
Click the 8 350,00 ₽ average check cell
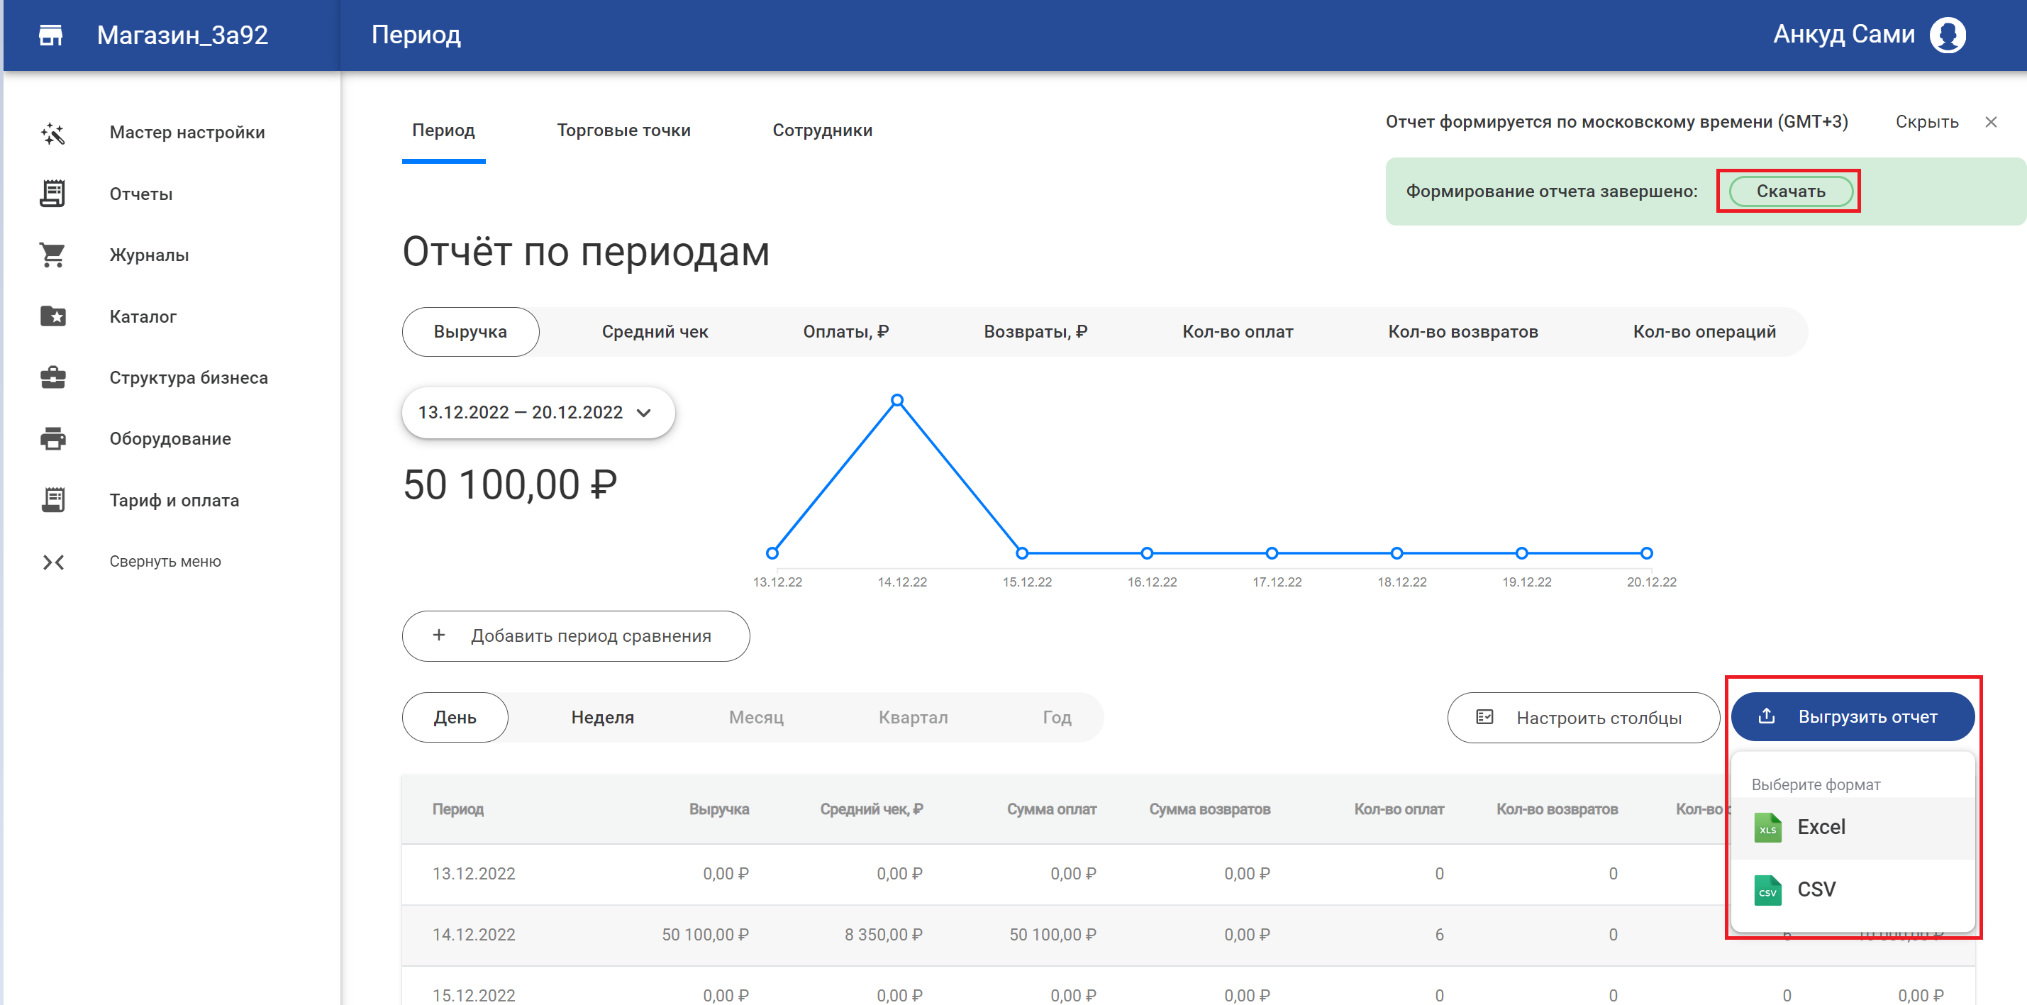click(x=884, y=935)
